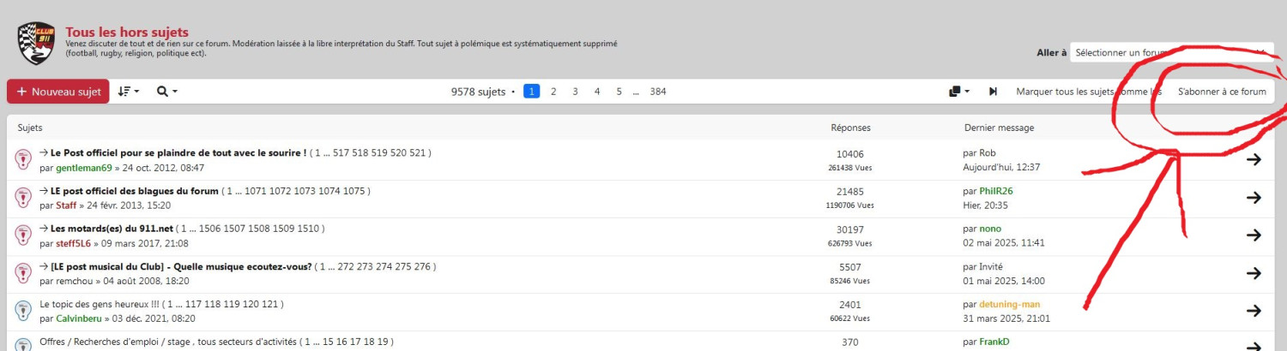This screenshot has height=351, width=1287.
Task: Jump to last post by nono arrow
Action: click(x=1254, y=235)
